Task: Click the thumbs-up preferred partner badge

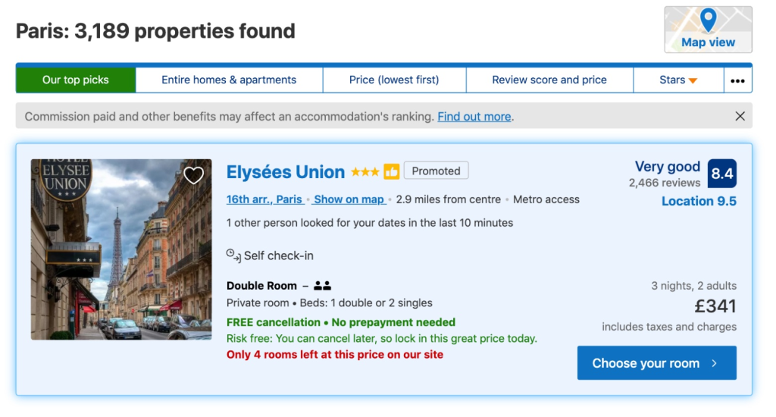Action: pyautogui.click(x=392, y=171)
